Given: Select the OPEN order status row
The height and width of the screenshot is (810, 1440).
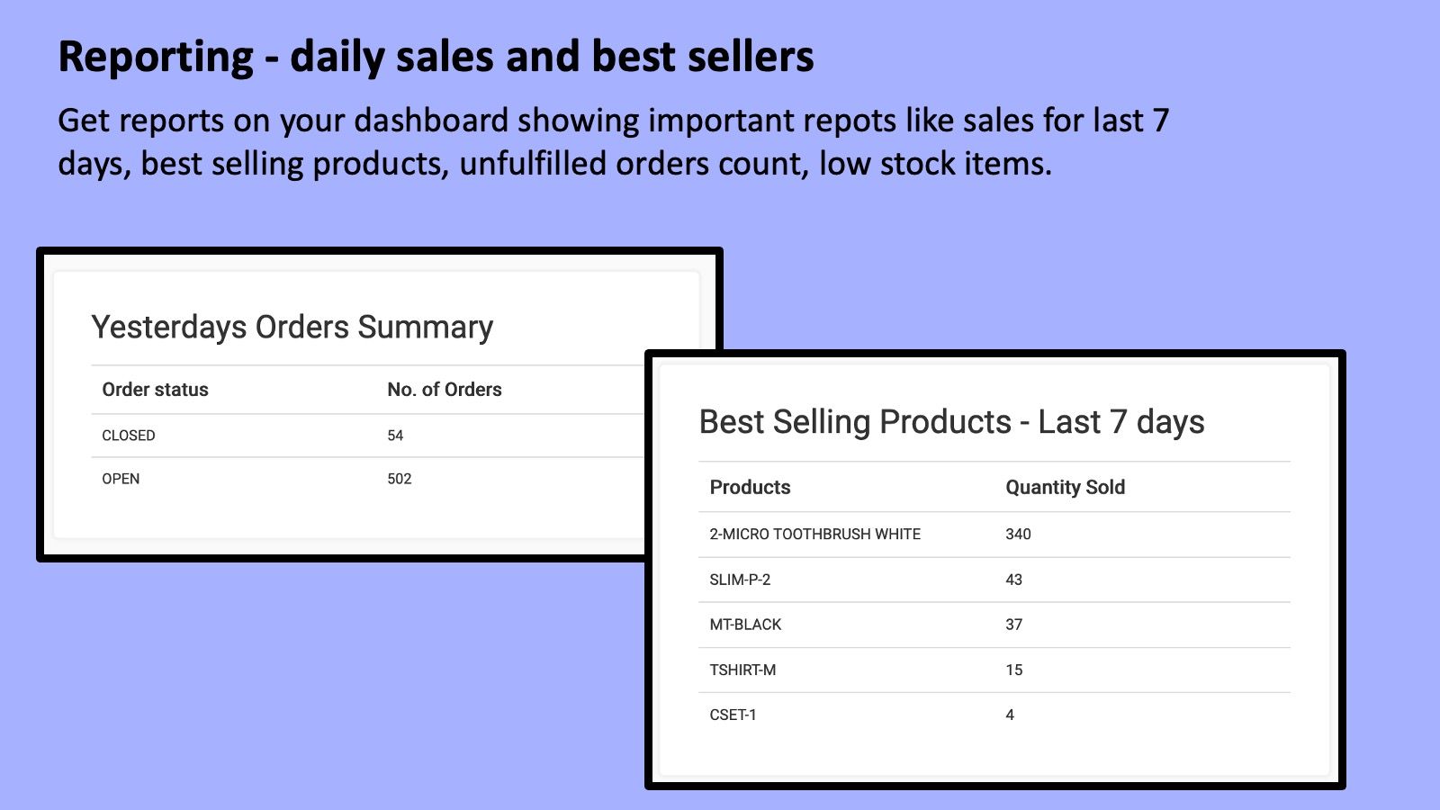Looking at the screenshot, I should click(x=122, y=478).
